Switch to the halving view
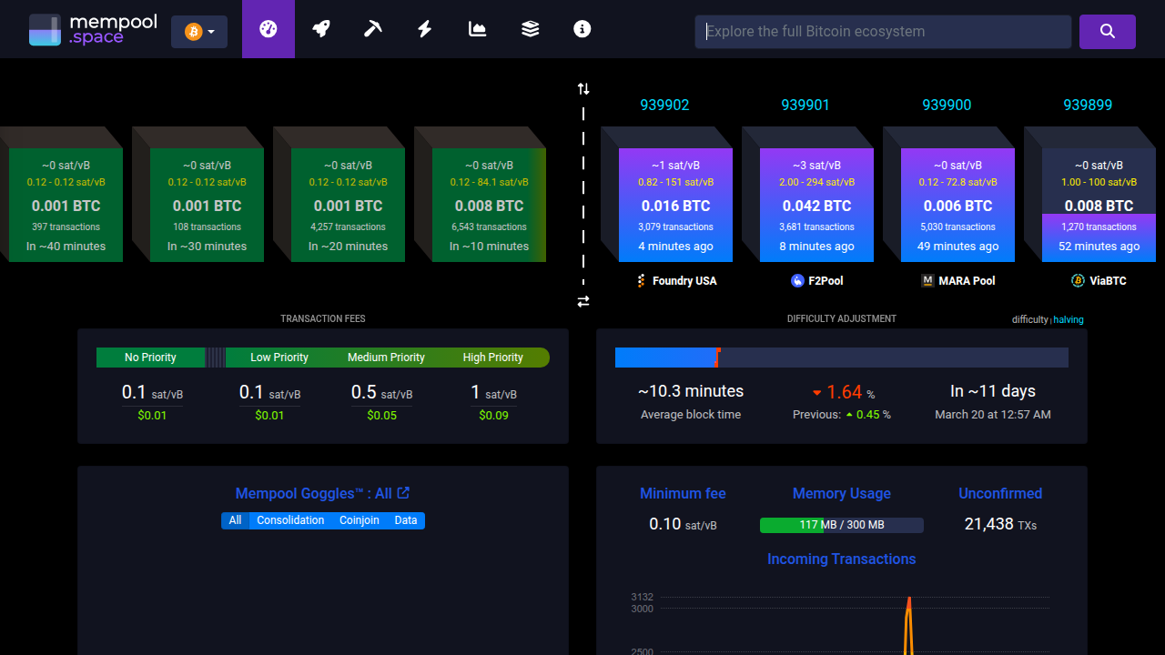Image resolution: width=1165 pixels, height=655 pixels. (x=1068, y=319)
